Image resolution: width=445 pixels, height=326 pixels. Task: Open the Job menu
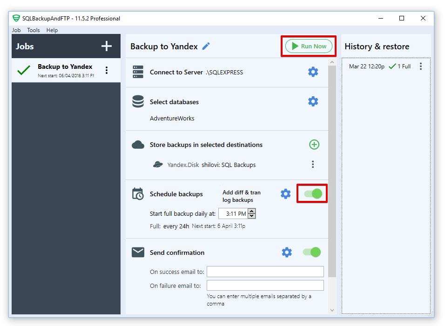click(16, 30)
